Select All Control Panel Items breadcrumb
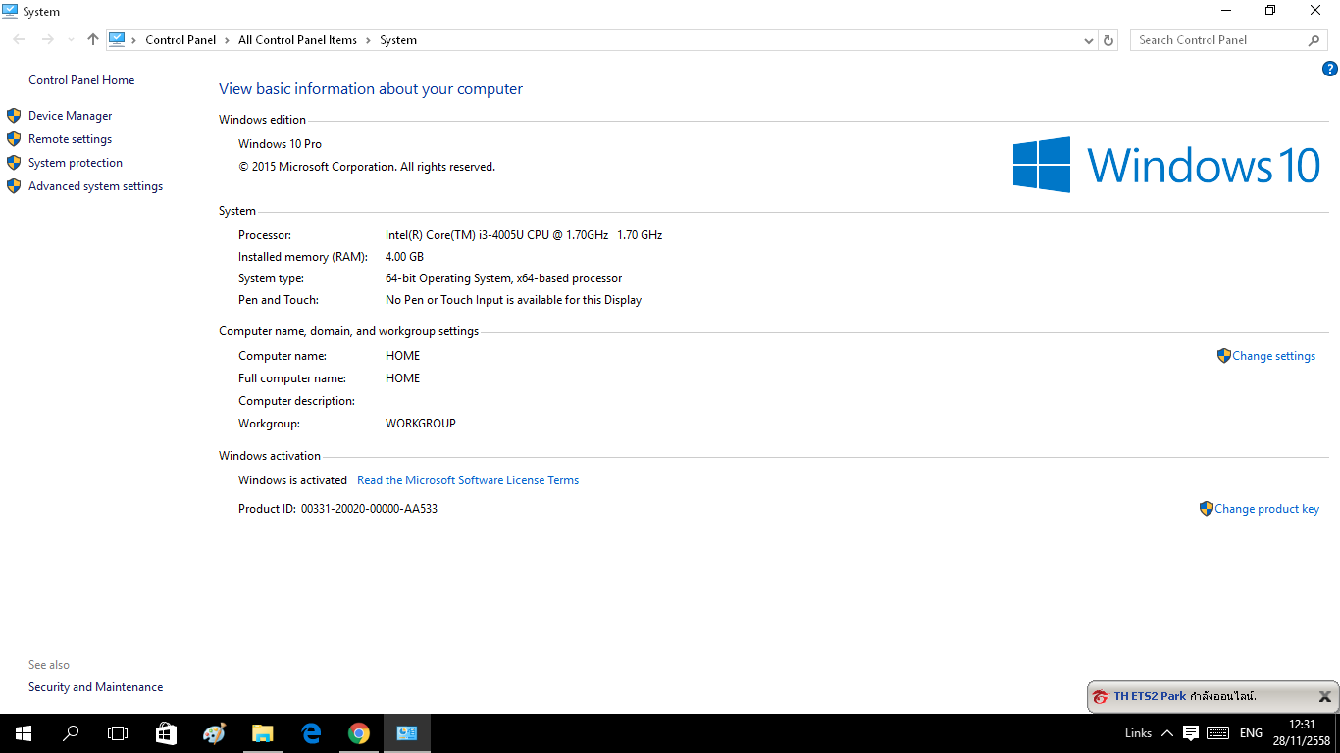 coord(298,40)
